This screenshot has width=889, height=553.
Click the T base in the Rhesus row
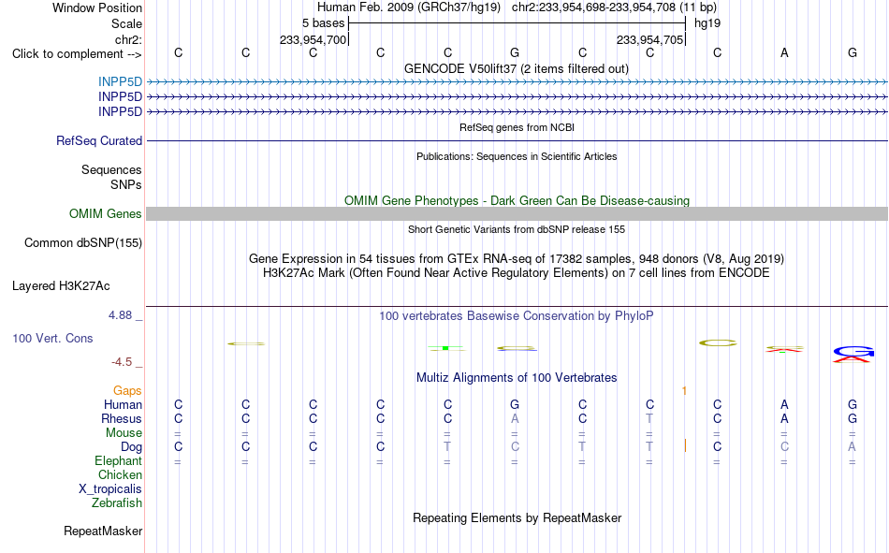coord(649,418)
